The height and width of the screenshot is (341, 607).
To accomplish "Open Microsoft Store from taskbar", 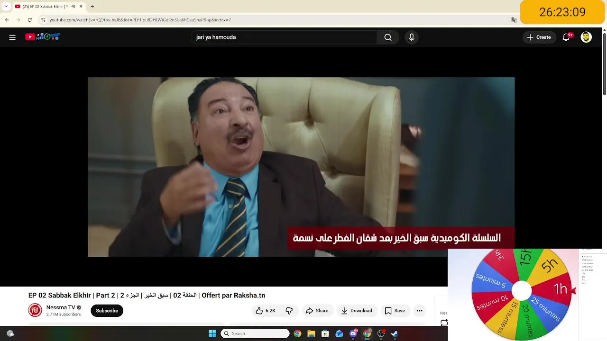I will pyautogui.click(x=325, y=333).
